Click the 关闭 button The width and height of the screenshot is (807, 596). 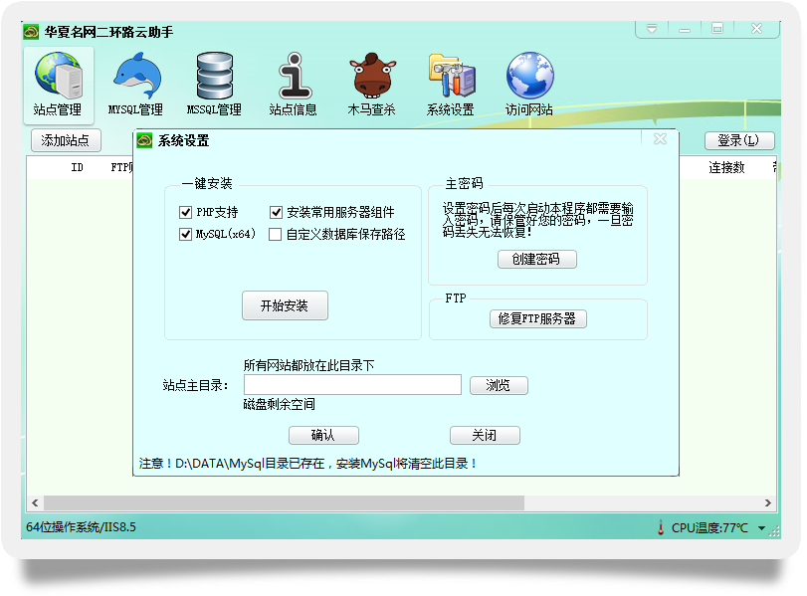485,436
